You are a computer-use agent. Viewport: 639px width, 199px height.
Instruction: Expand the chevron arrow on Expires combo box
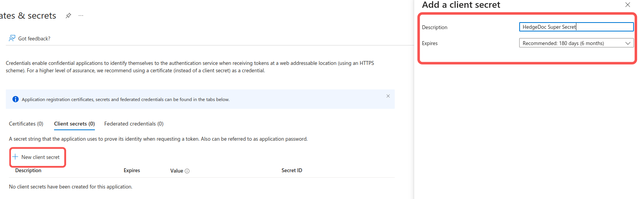[x=628, y=43]
